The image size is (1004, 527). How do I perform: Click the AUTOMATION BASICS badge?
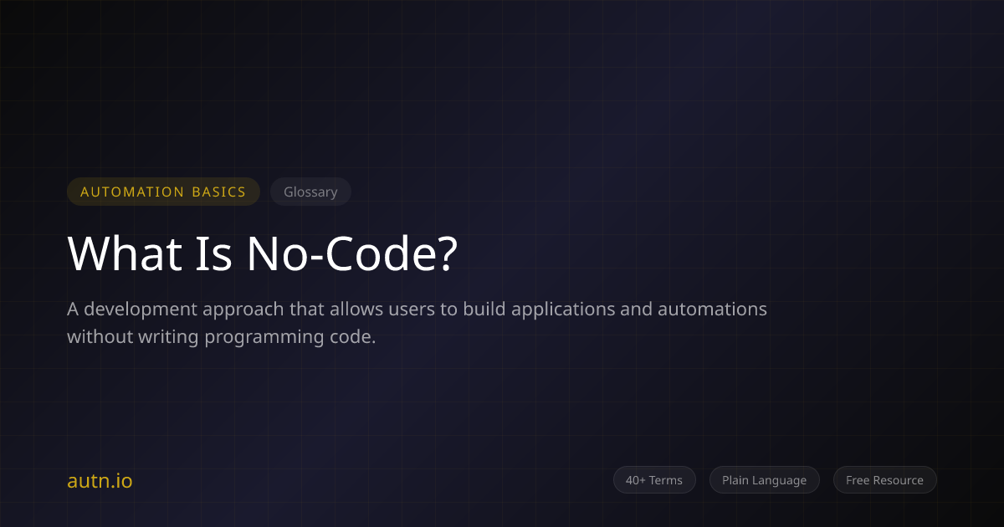click(x=163, y=192)
